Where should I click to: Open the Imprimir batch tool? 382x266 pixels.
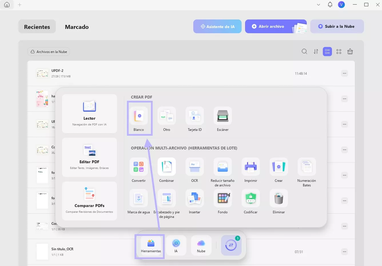(251, 170)
